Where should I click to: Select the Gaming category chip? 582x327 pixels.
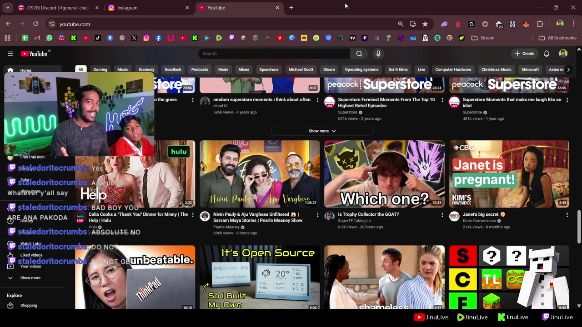(100, 69)
